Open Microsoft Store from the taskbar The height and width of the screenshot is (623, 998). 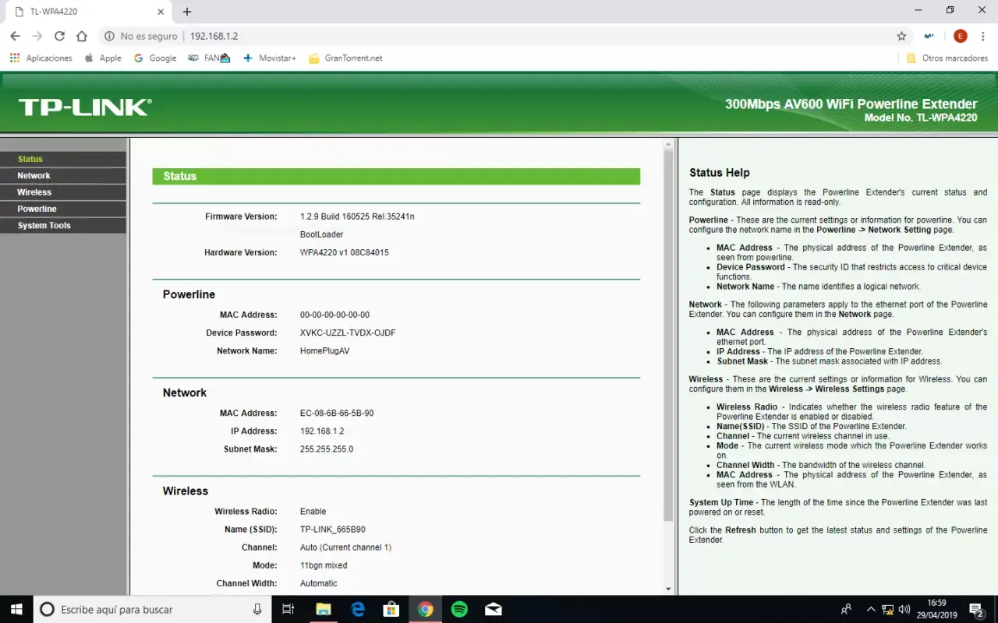coord(391,609)
